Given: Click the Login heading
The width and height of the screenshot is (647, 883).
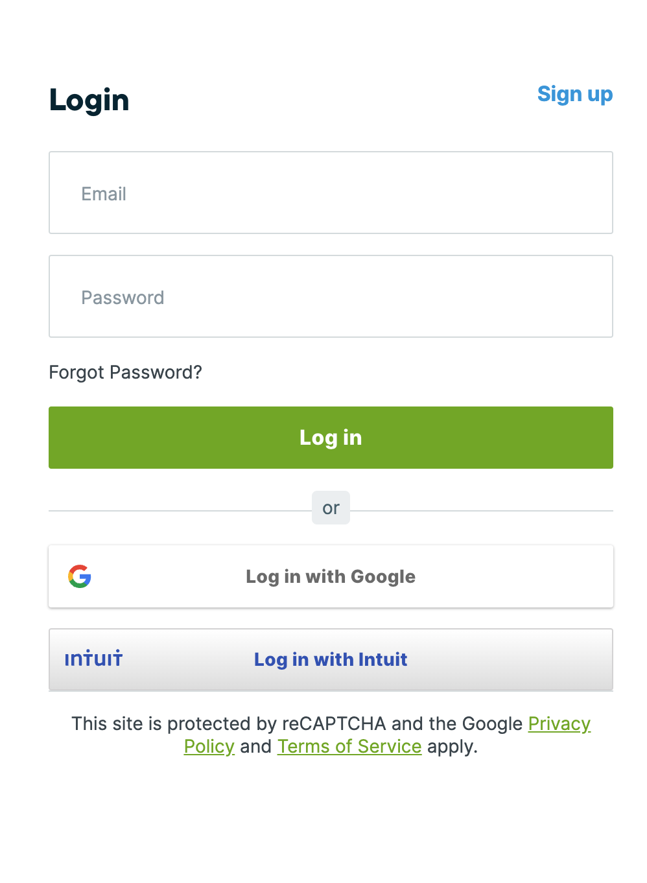Looking at the screenshot, I should (89, 100).
